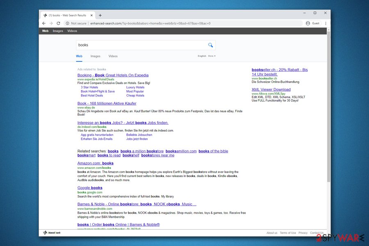
Task: Click the Enhanced Search footer logo
Action: pyautogui.click(x=52, y=232)
